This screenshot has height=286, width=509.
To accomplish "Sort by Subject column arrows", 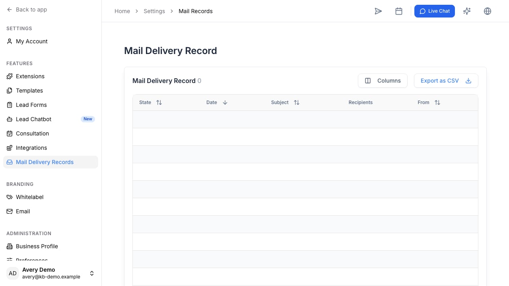I will click(297, 102).
